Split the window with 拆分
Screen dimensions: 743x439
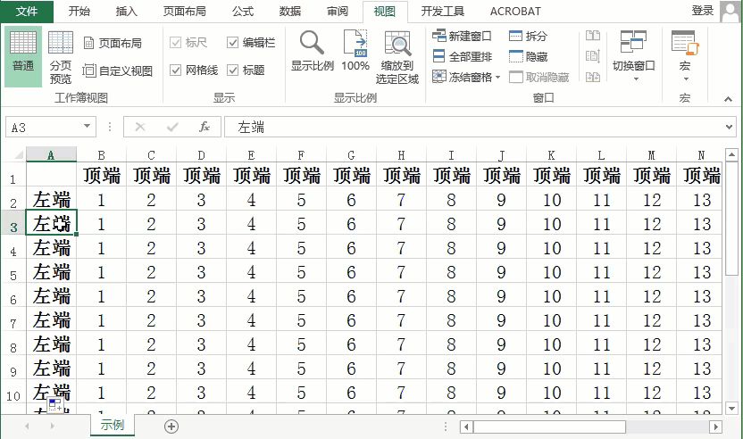click(x=528, y=36)
